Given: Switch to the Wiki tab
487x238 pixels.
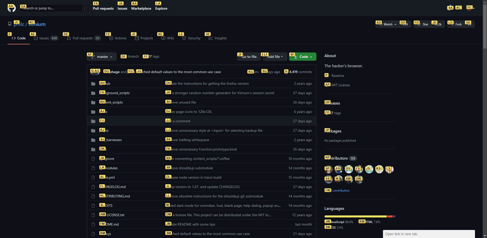Looking at the screenshot, I should coord(168,38).
